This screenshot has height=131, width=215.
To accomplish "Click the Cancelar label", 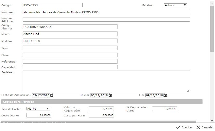I will coord(207,127).
